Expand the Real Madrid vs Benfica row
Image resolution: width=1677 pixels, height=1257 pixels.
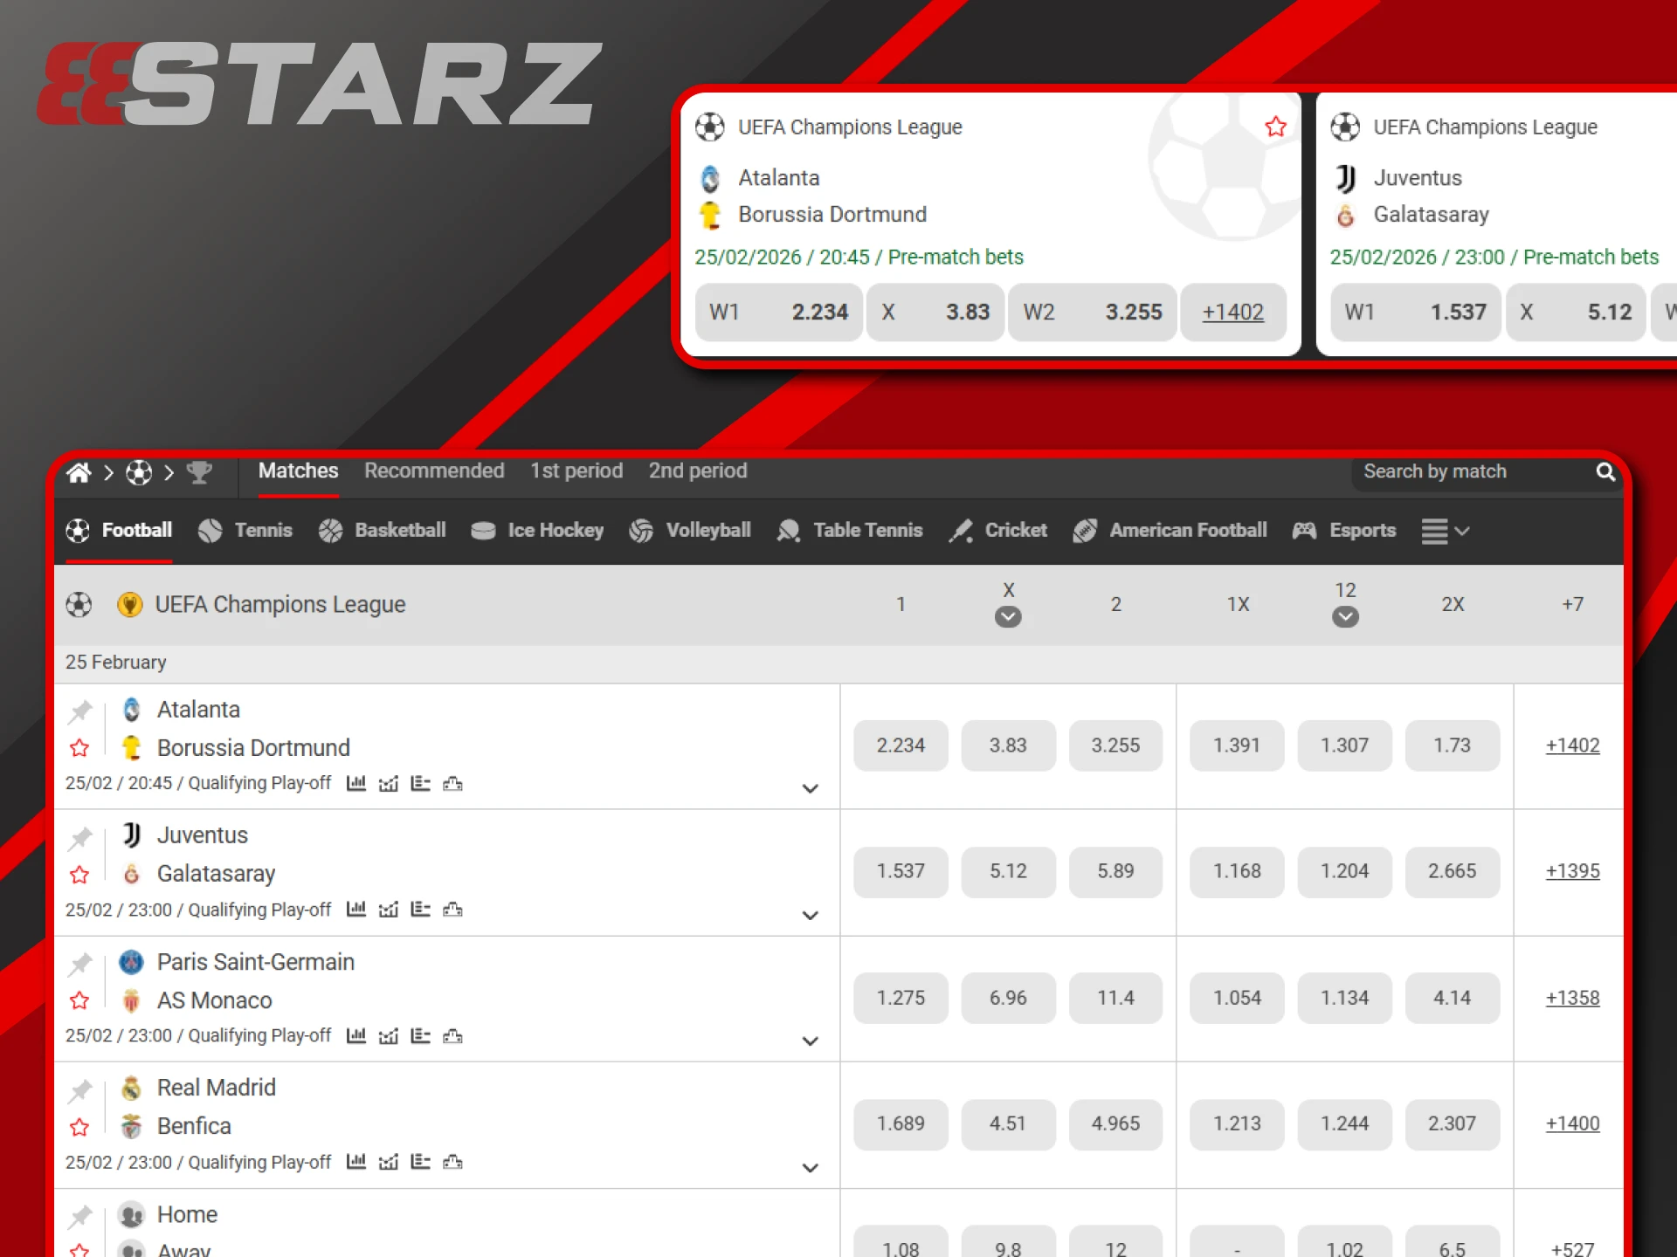[x=811, y=1167]
